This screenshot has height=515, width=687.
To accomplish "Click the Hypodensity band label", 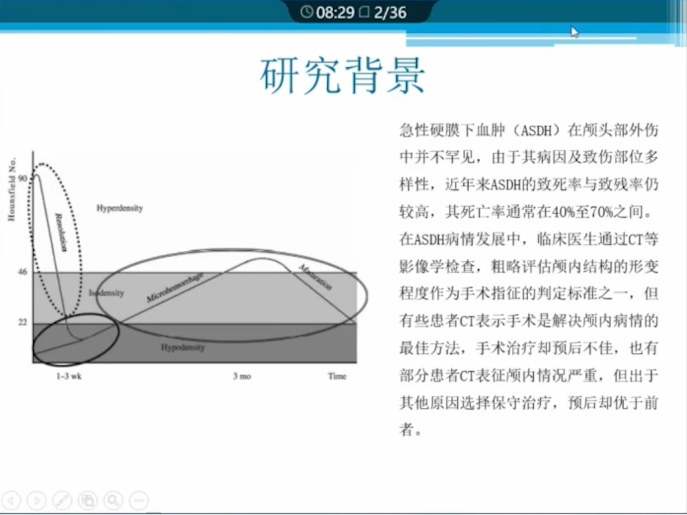I will click(x=183, y=347).
